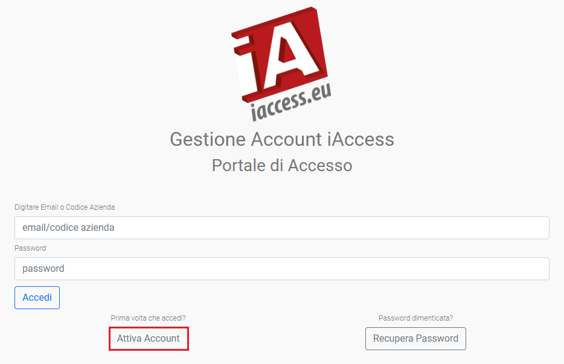The image size is (564, 364).
Task: Click the Password field label
Action: point(30,248)
